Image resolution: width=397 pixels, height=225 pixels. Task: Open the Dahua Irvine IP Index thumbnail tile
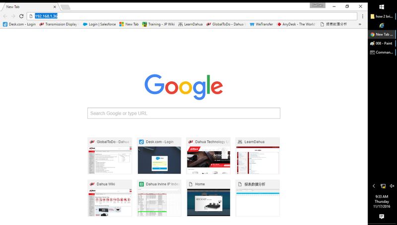coord(159,198)
